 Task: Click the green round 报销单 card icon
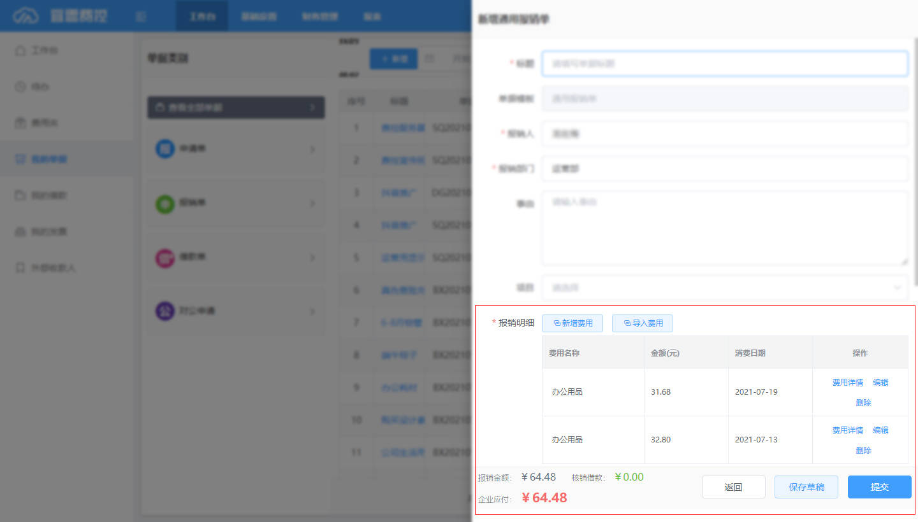tap(165, 204)
